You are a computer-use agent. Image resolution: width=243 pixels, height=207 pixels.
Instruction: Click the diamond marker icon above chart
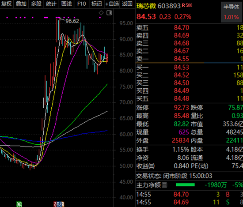coord(101,13)
